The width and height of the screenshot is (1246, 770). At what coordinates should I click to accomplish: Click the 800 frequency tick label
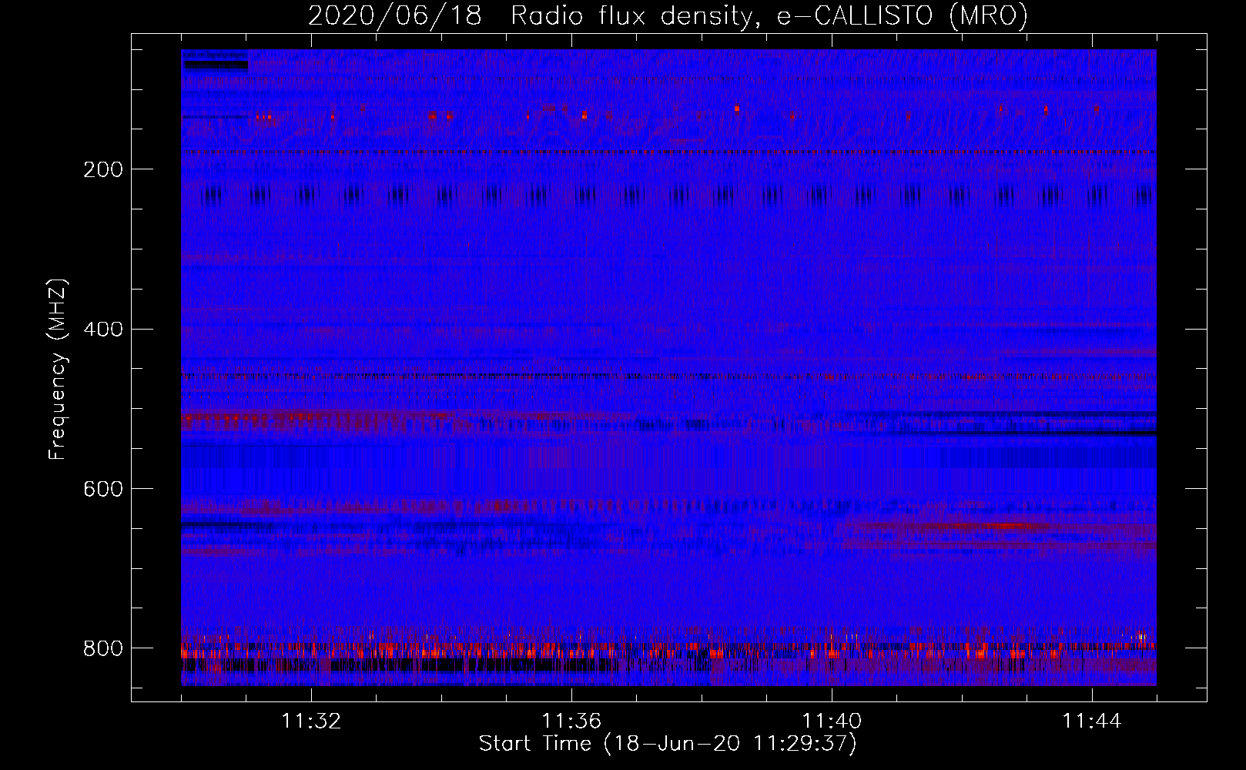point(103,649)
